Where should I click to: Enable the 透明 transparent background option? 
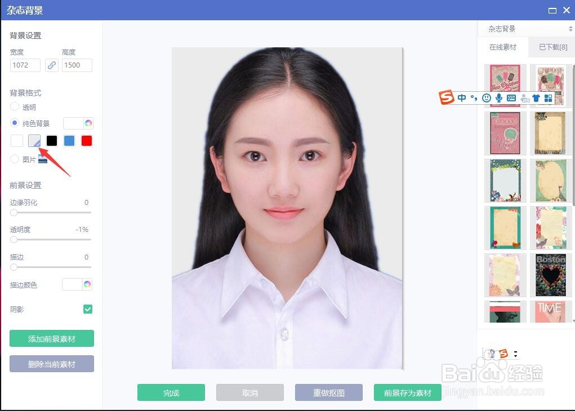[x=14, y=107]
